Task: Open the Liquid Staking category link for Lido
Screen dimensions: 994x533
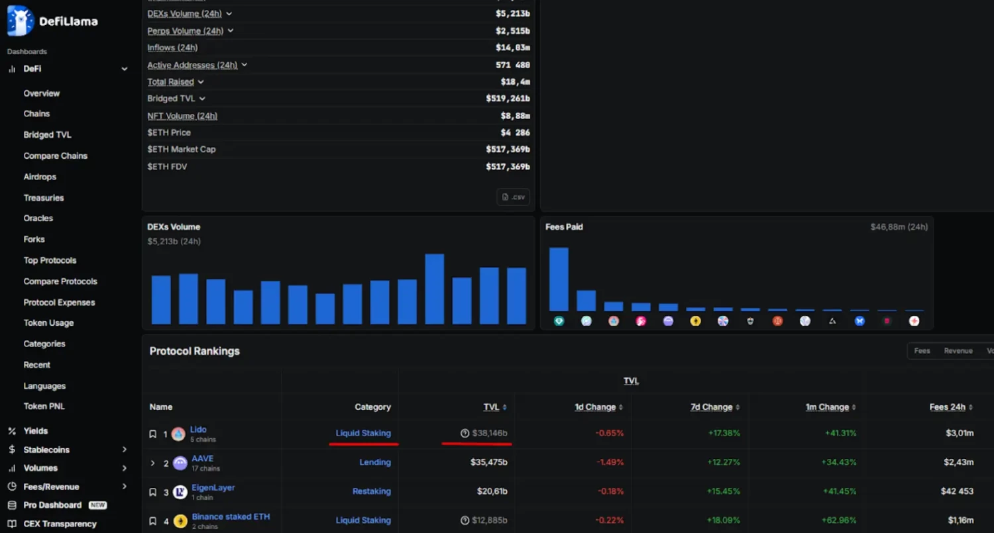Action: [362, 433]
